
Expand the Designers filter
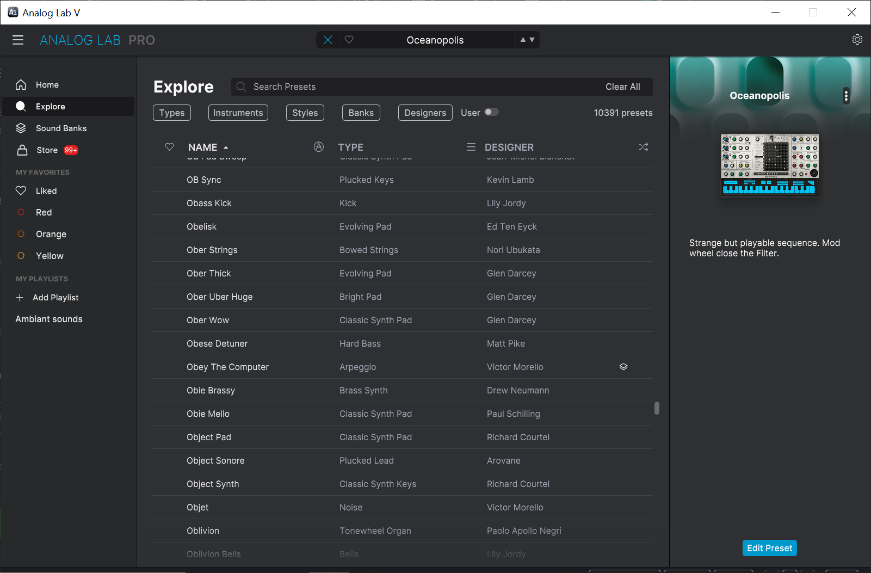pos(425,113)
